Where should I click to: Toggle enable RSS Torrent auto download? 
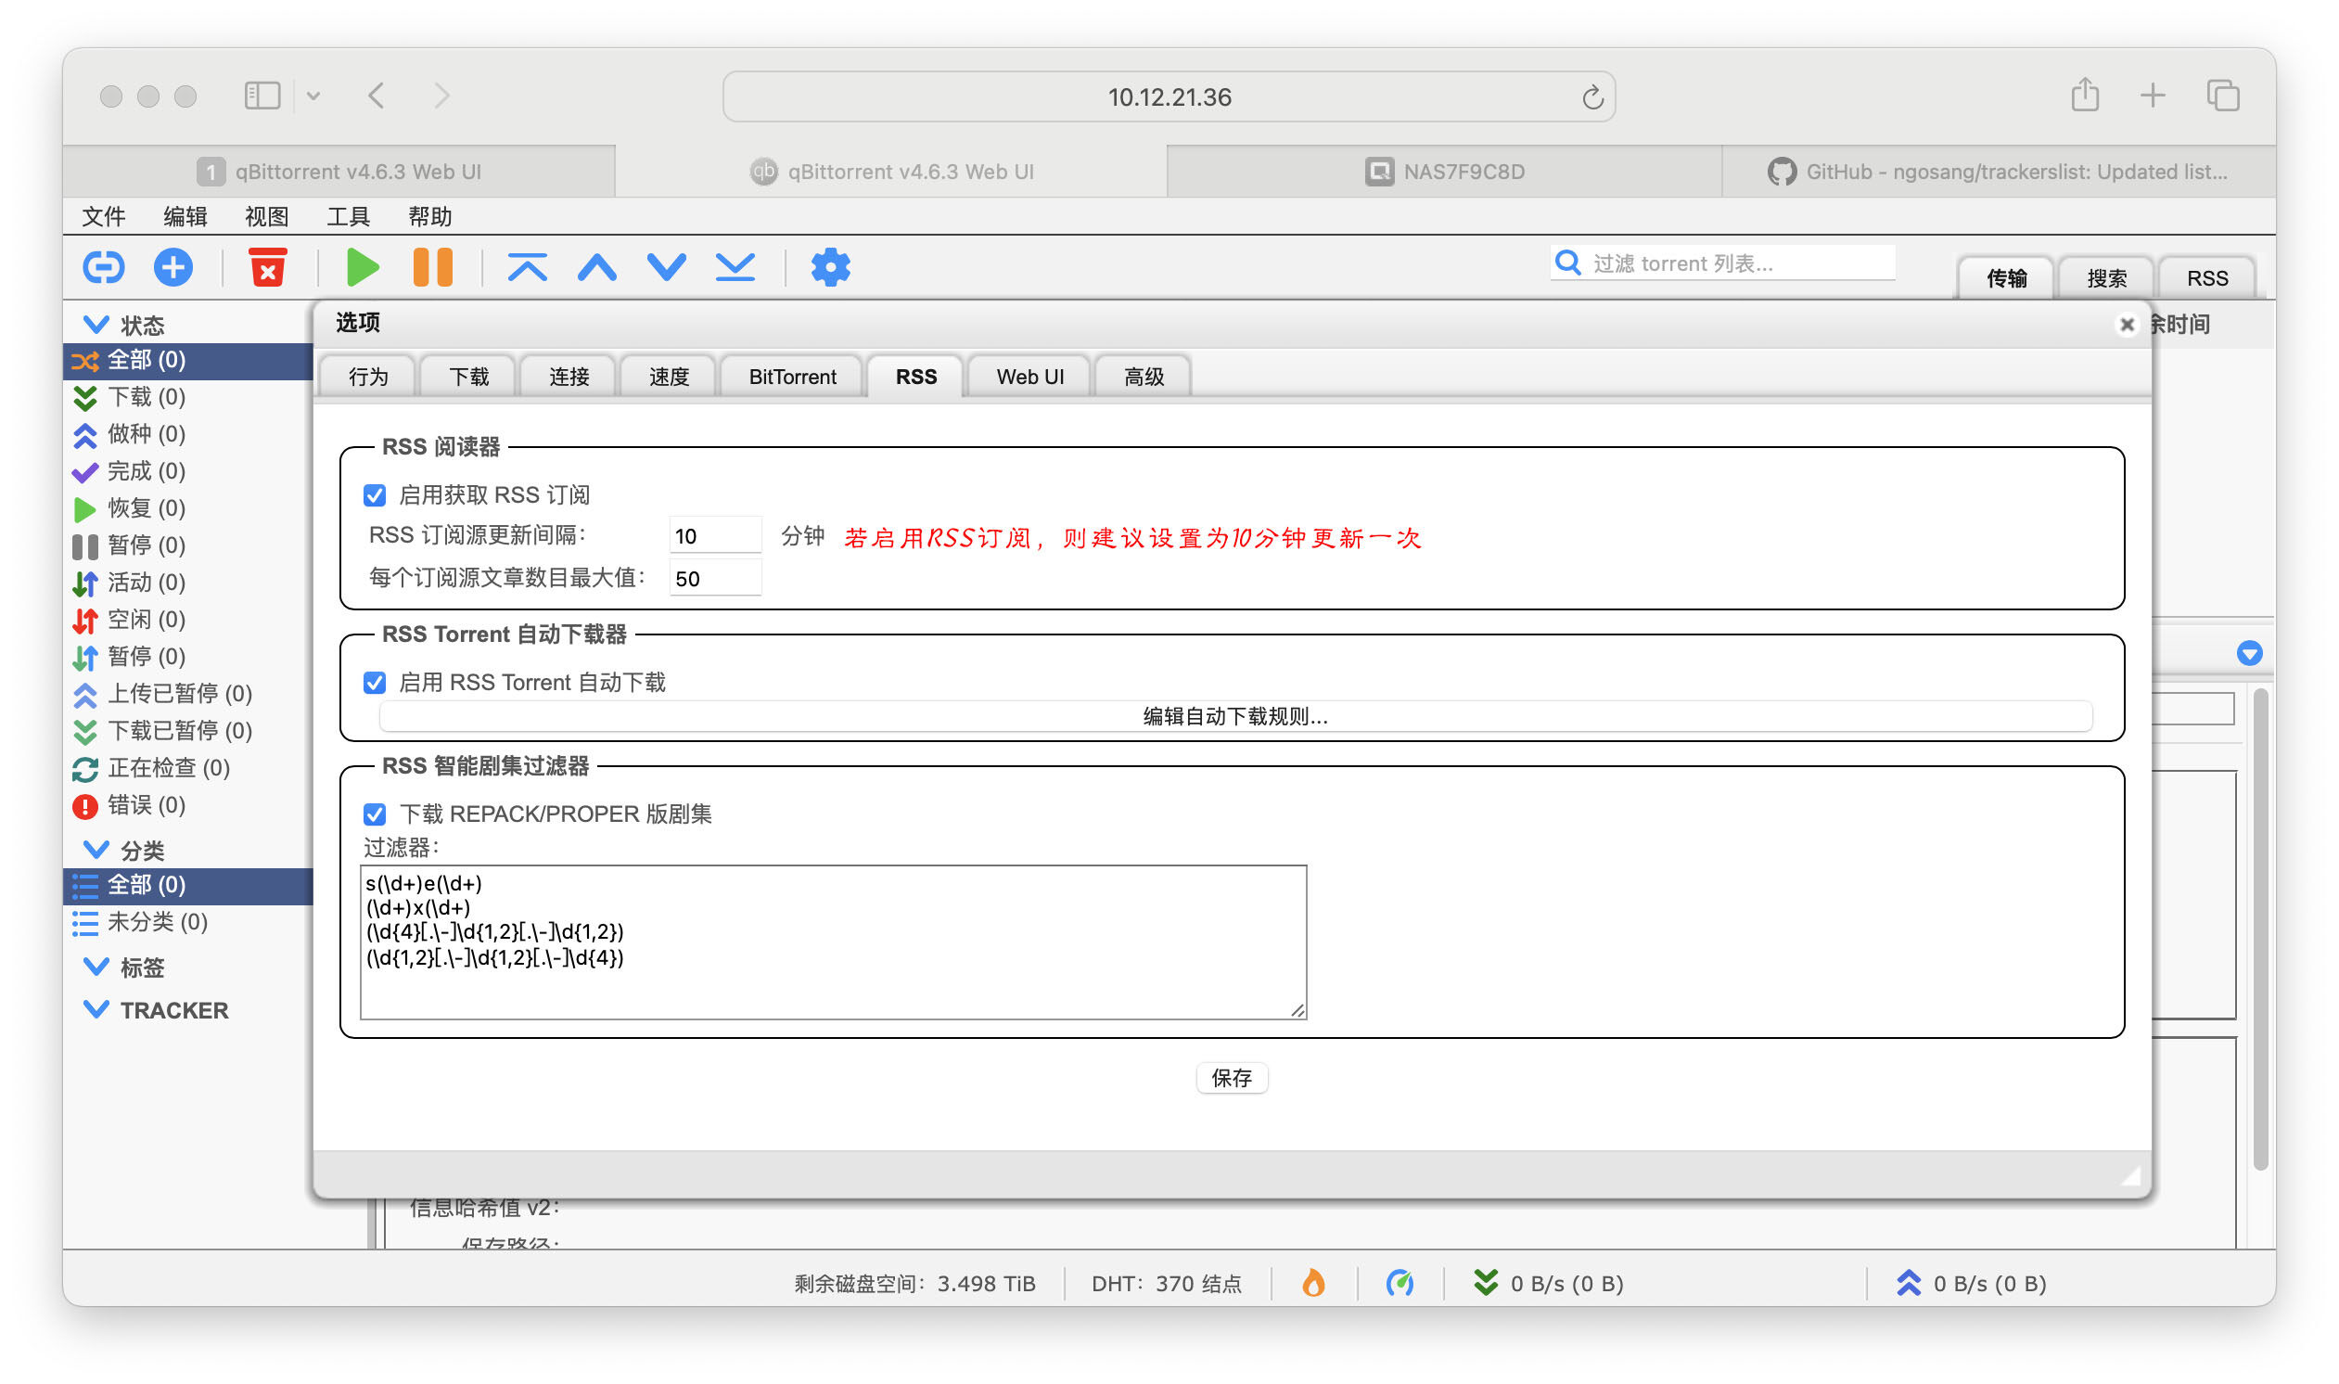click(x=375, y=683)
